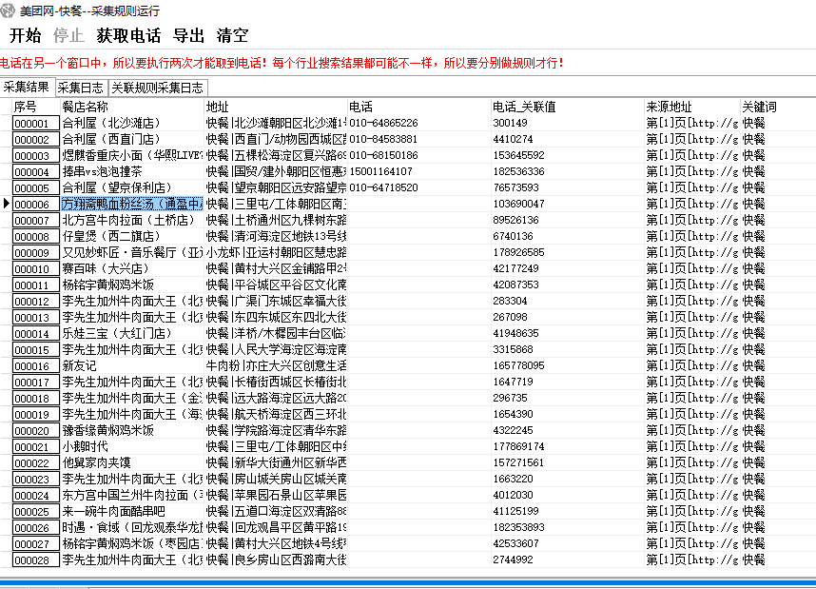Select row number 000012

pos(35,302)
